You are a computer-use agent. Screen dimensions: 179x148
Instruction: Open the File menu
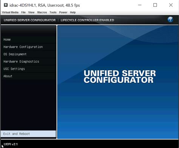point(23,12)
